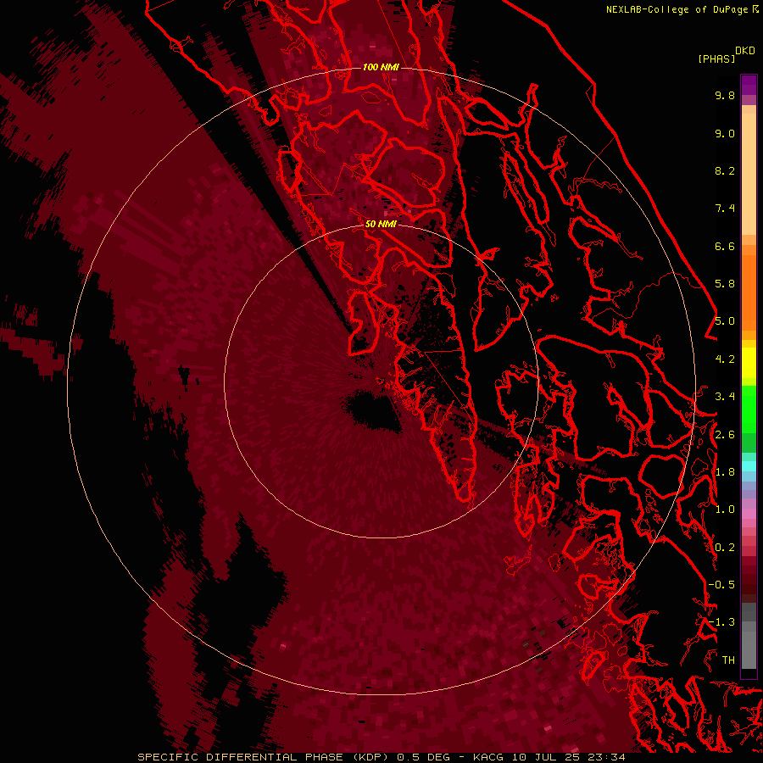Click the 6.6 scale value
This screenshot has height=763, width=763.
(x=725, y=246)
